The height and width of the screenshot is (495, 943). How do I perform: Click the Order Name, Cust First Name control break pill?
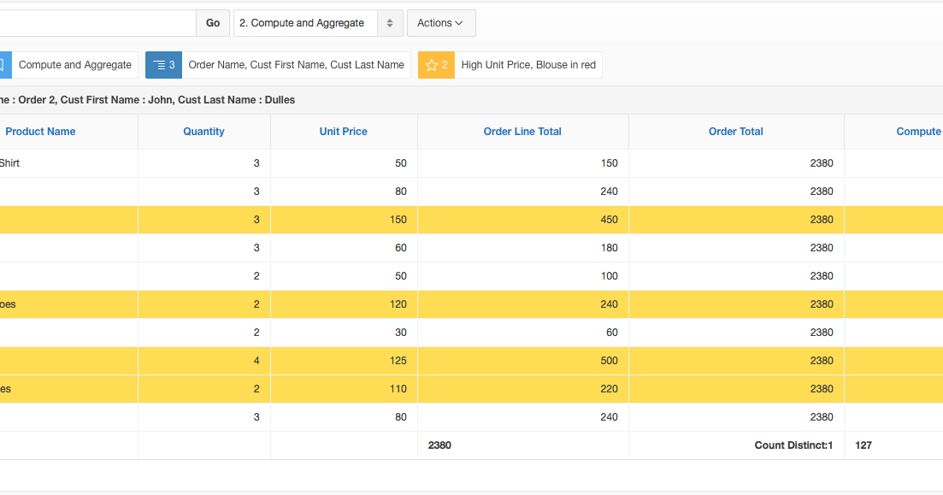297,64
